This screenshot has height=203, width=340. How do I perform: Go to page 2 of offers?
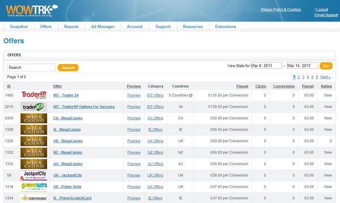click(x=298, y=77)
